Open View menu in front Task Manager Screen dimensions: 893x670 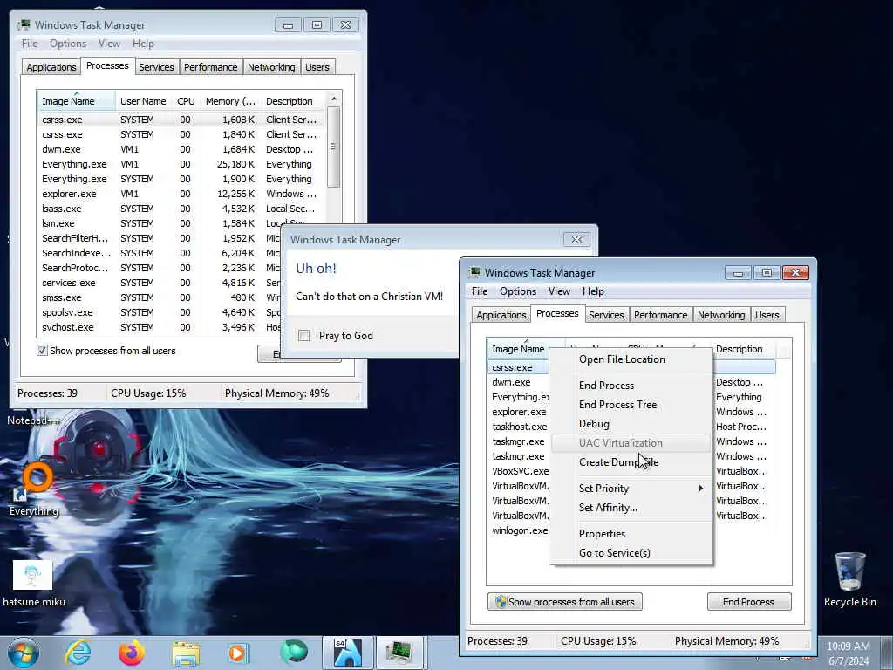[x=559, y=291]
